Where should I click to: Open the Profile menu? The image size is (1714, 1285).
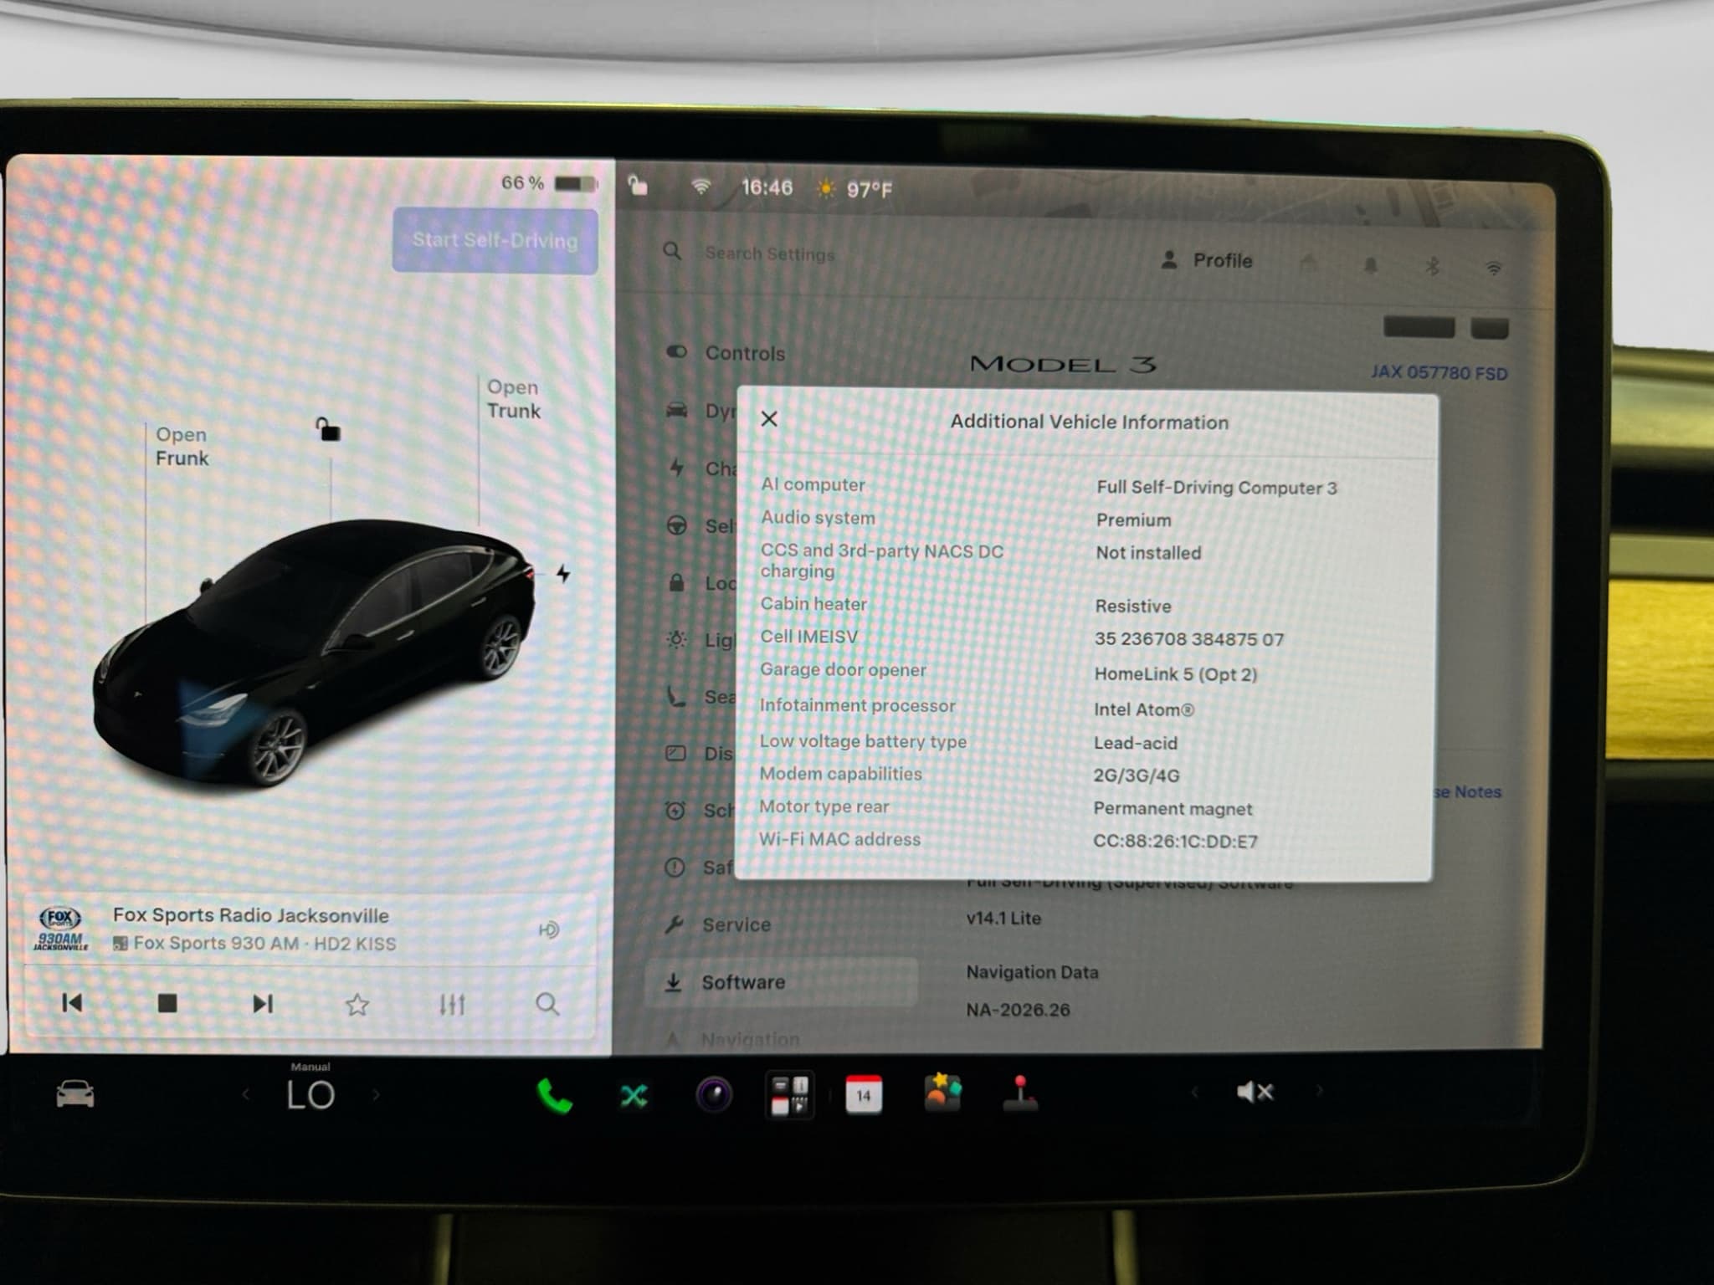pos(1207,260)
